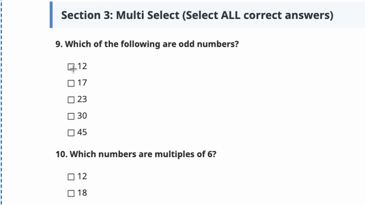Click the blue accent bar beside Section 3 heading

pyautogui.click(x=51, y=15)
